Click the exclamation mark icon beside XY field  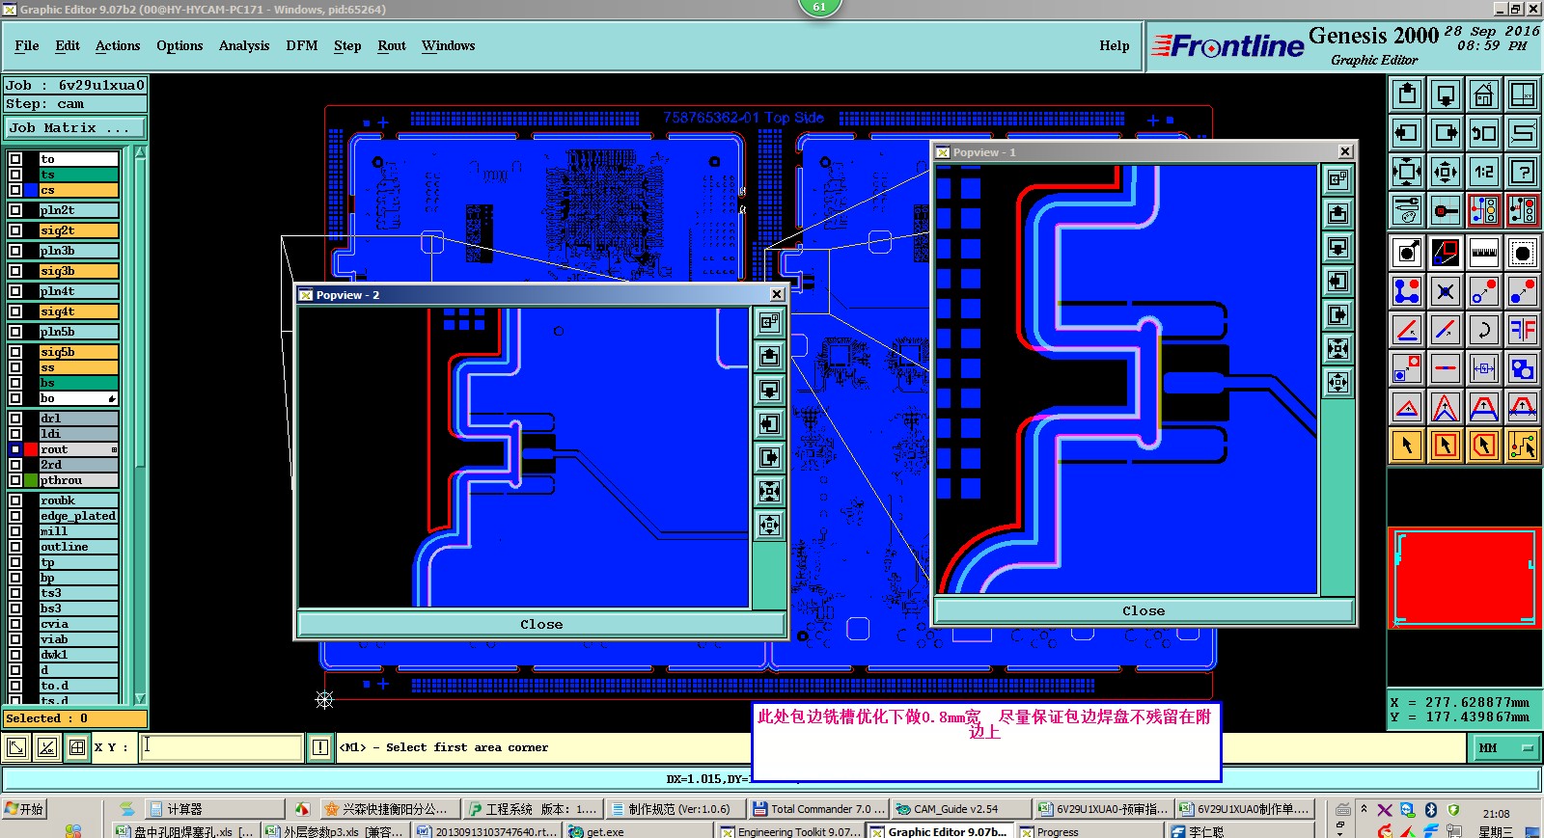click(320, 747)
